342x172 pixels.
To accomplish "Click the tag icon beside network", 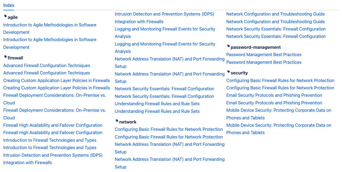I will (117, 121).
